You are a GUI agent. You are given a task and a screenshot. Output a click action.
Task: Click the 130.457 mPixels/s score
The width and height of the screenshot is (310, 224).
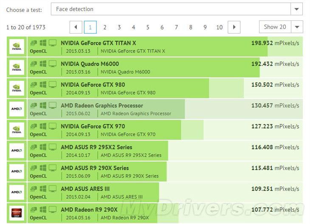(275, 106)
